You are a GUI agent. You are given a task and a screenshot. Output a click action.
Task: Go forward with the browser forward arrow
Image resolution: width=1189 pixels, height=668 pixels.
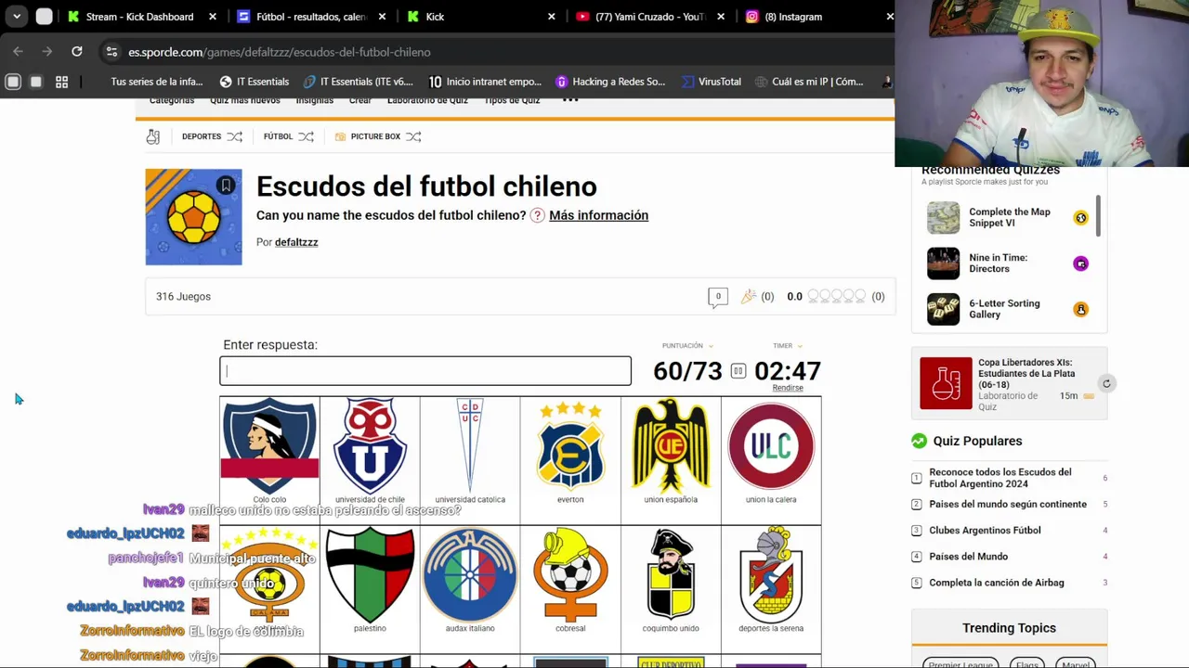pos(46,52)
